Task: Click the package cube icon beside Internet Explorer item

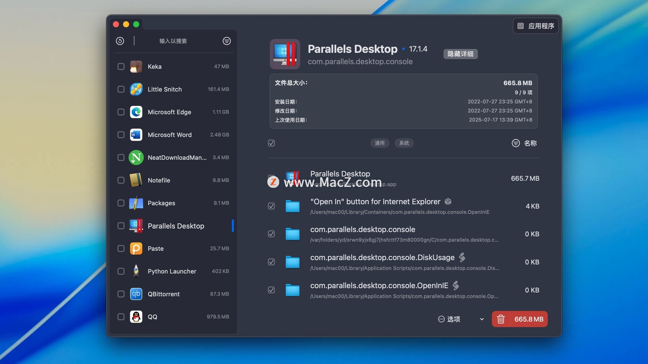Action: coord(448,202)
